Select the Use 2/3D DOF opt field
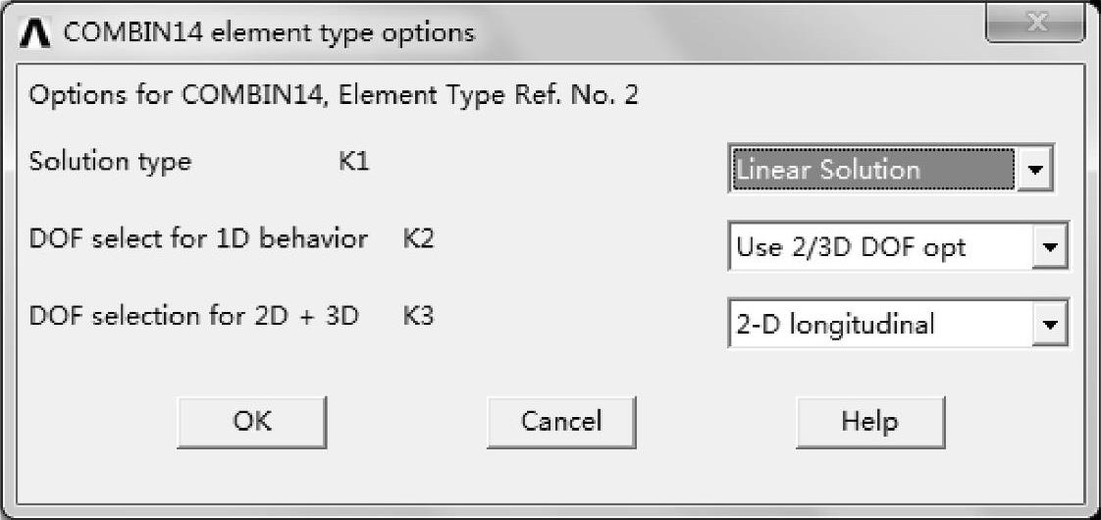Image resolution: width=1101 pixels, height=520 pixels. coord(881,247)
